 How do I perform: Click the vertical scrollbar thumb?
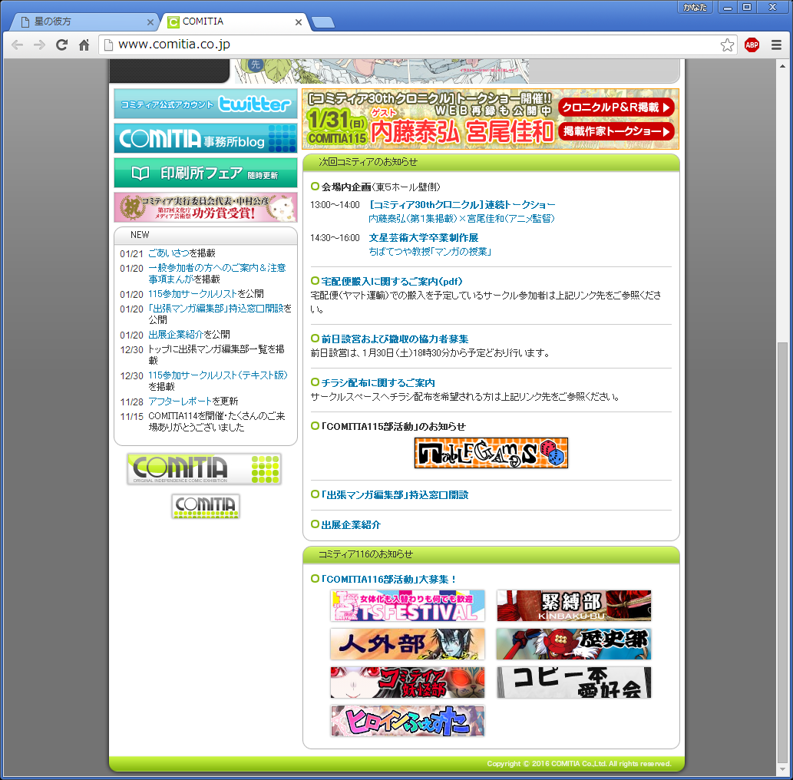point(782,553)
